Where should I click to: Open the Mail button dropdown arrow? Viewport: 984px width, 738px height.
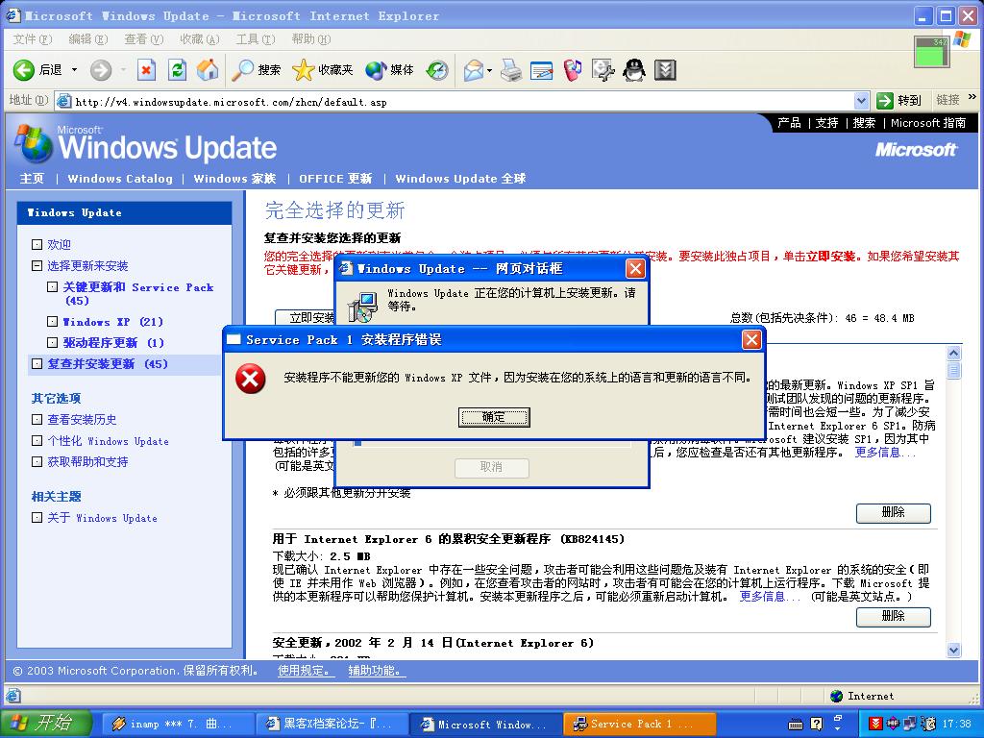[489, 69]
